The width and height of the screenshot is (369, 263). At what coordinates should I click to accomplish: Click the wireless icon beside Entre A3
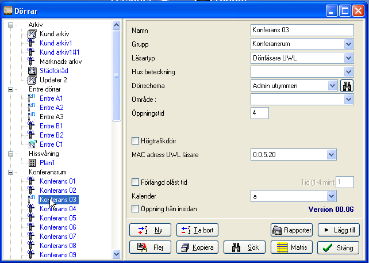tap(31, 117)
